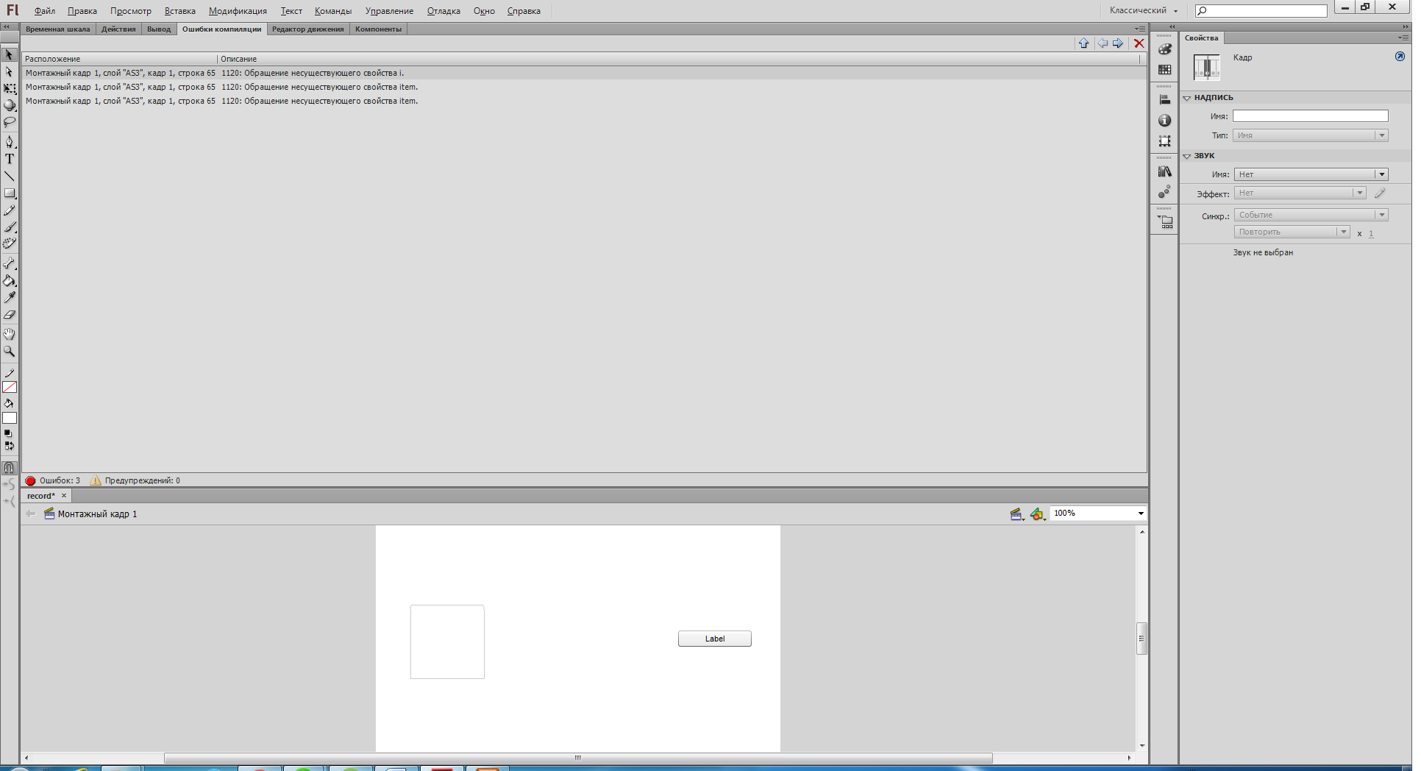Switch to the Компоненты tab
Viewport: 1421px width, 771px height.
[378, 29]
